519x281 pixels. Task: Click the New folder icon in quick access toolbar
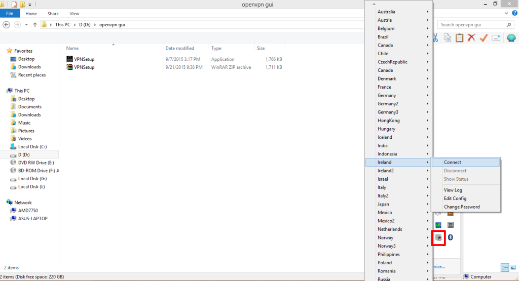(22, 5)
